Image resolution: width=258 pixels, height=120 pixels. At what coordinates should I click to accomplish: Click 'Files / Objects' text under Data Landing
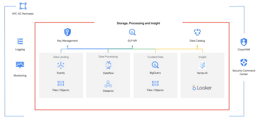pyautogui.click(x=61, y=90)
